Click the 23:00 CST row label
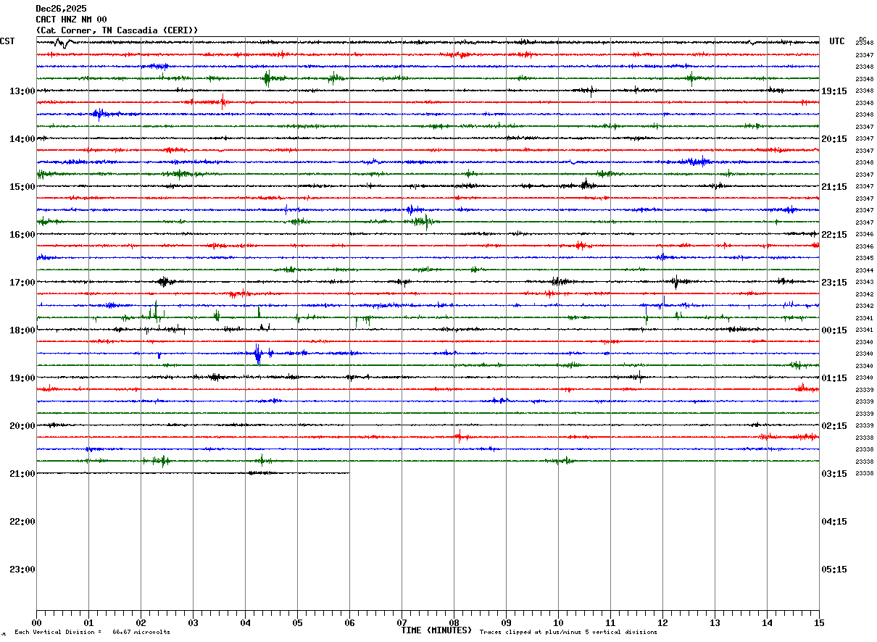 point(22,570)
